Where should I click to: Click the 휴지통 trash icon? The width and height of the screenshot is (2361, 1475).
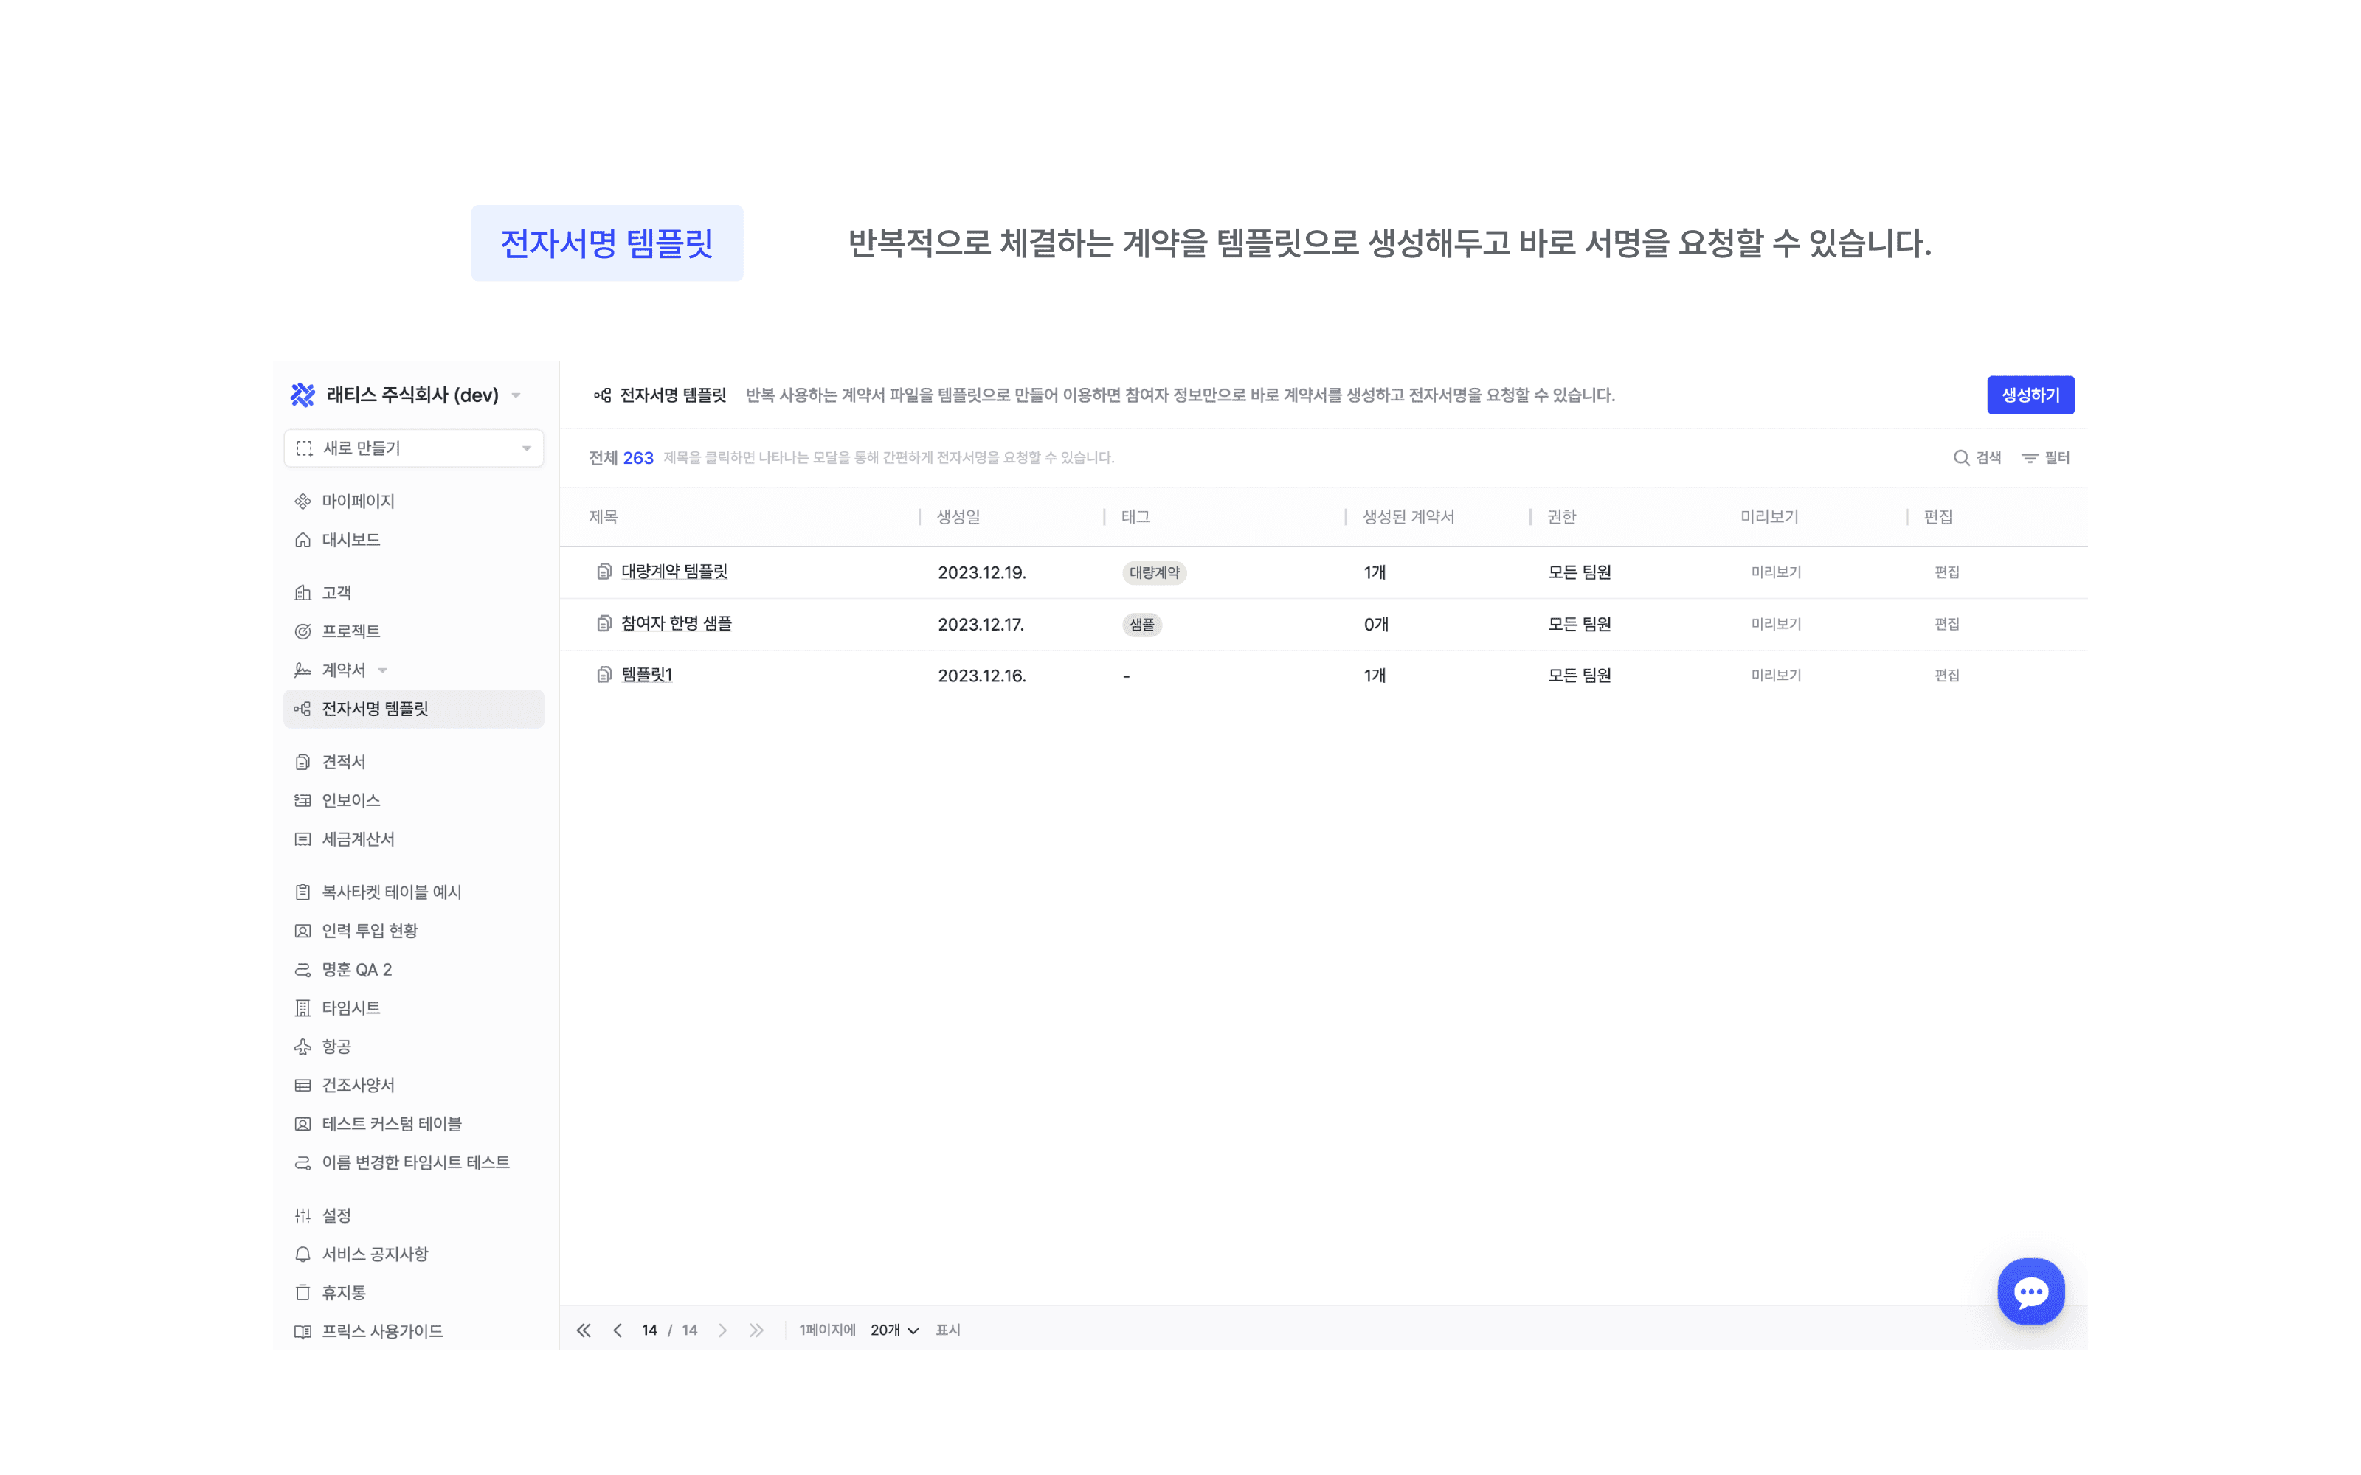pyautogui.click(x=303, y=1291)
